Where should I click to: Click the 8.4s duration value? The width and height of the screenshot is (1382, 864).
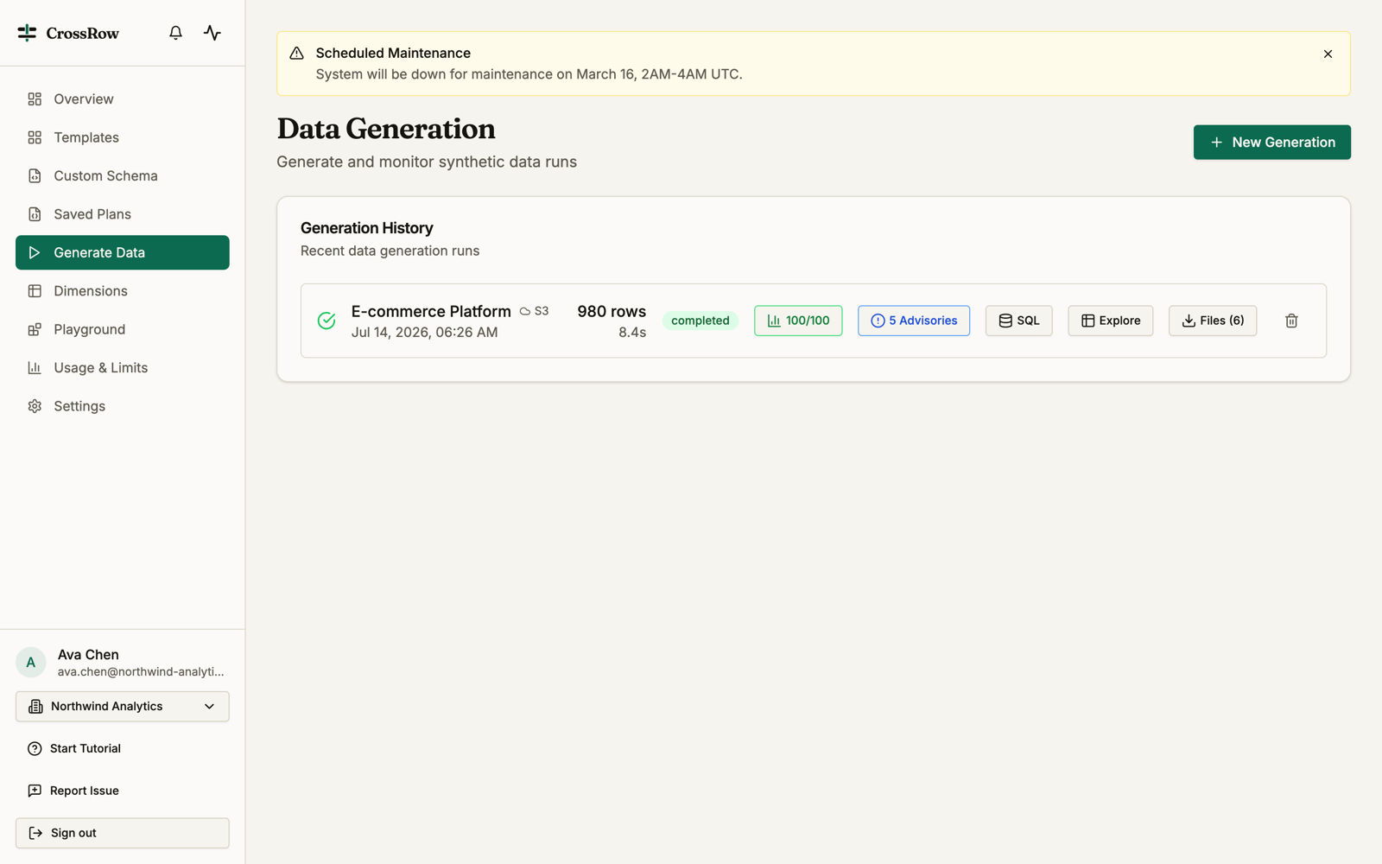point(632,333)
